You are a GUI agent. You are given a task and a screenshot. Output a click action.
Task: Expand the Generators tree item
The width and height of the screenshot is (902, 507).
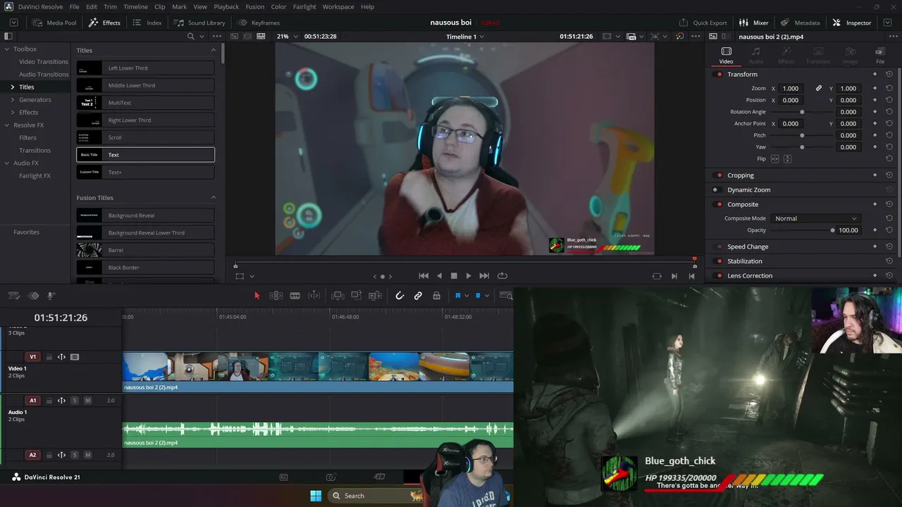[x=12, y=100]
